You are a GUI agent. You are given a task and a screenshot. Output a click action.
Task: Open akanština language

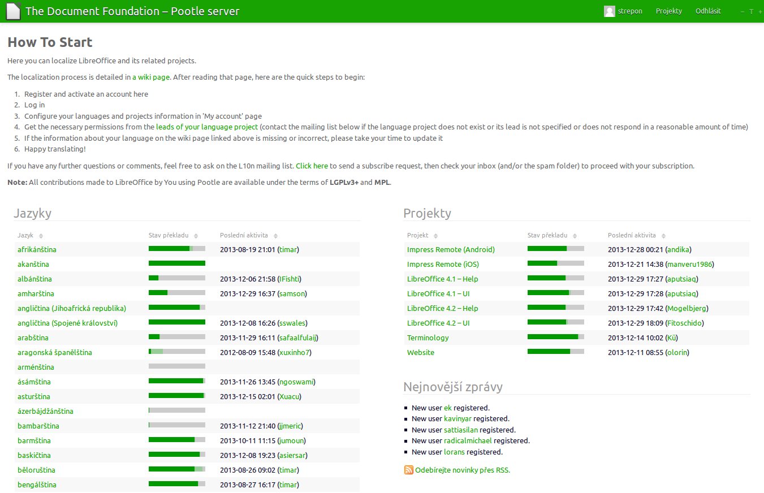(x=34, y=264)
